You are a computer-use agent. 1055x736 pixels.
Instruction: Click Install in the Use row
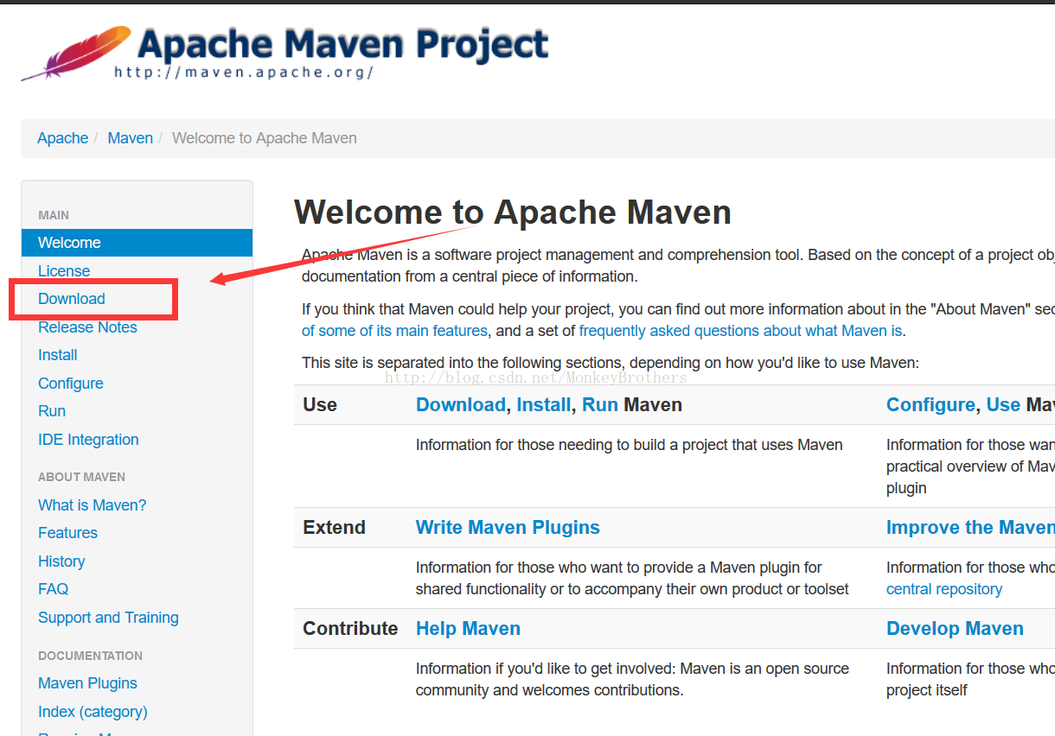[544, 405]
